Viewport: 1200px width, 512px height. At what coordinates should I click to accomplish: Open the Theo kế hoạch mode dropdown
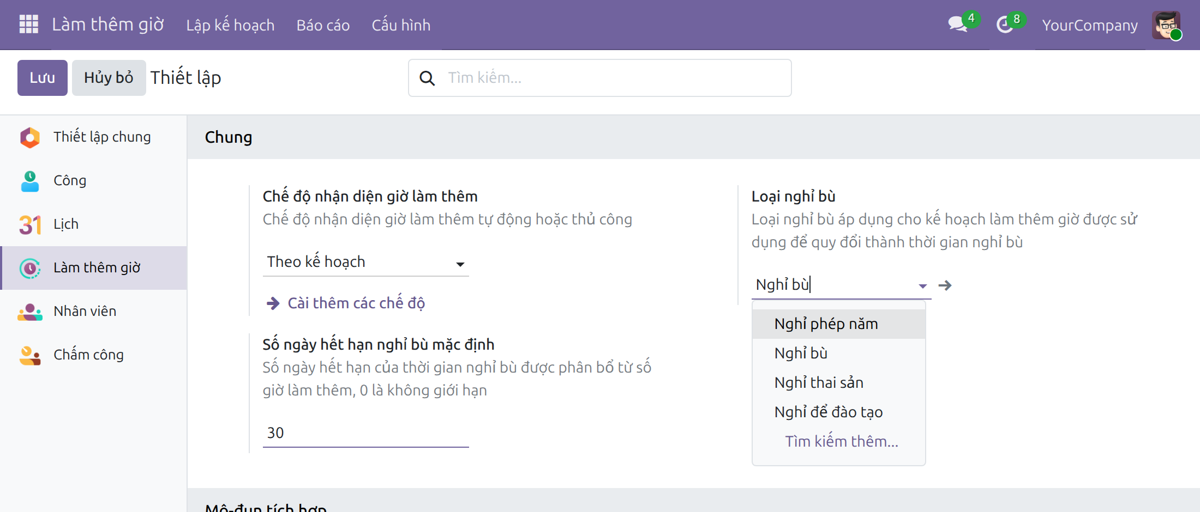[365, 262]
